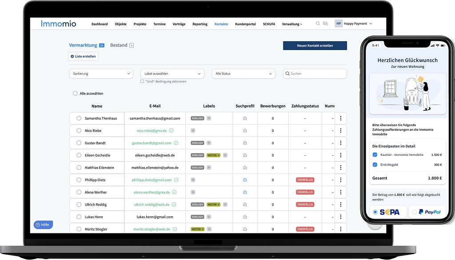Open the Hilfe help button
Screen dimensions: 455x260
click(x=43, y=225)
